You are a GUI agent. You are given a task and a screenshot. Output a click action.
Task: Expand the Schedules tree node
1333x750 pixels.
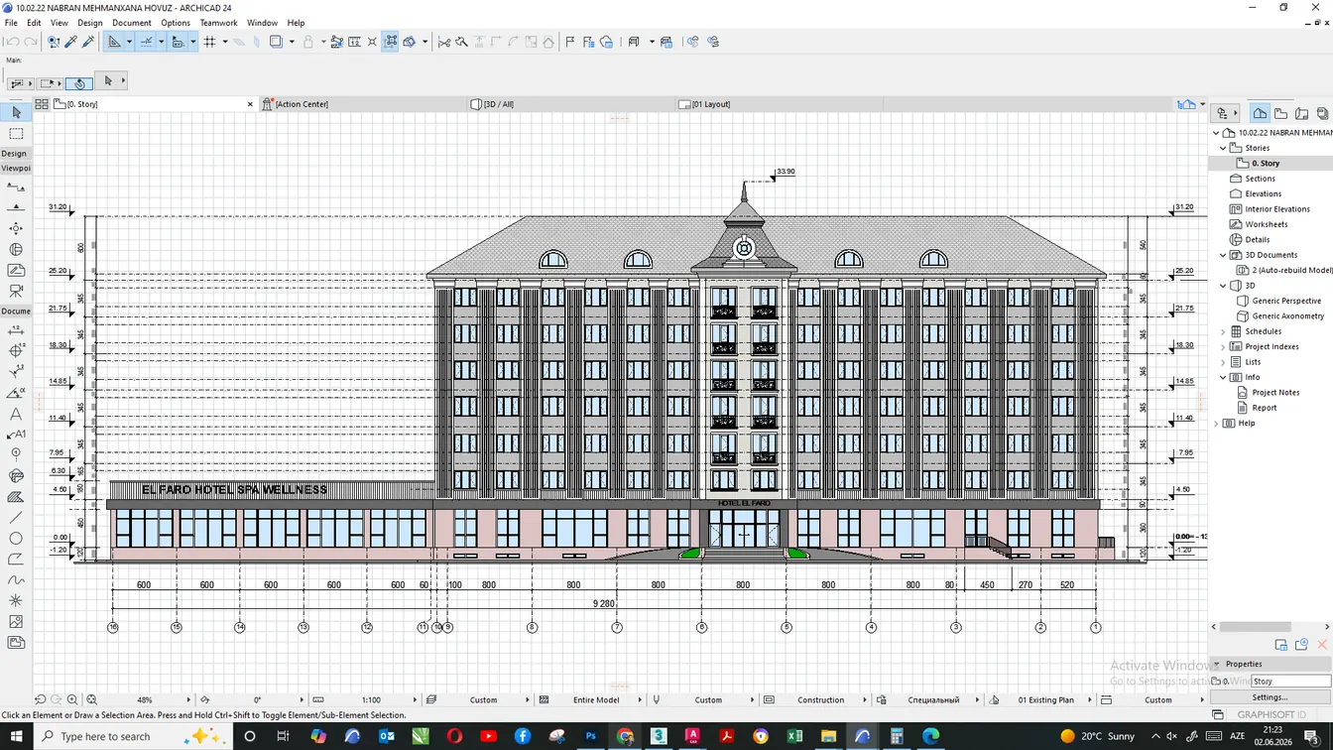1223,331
